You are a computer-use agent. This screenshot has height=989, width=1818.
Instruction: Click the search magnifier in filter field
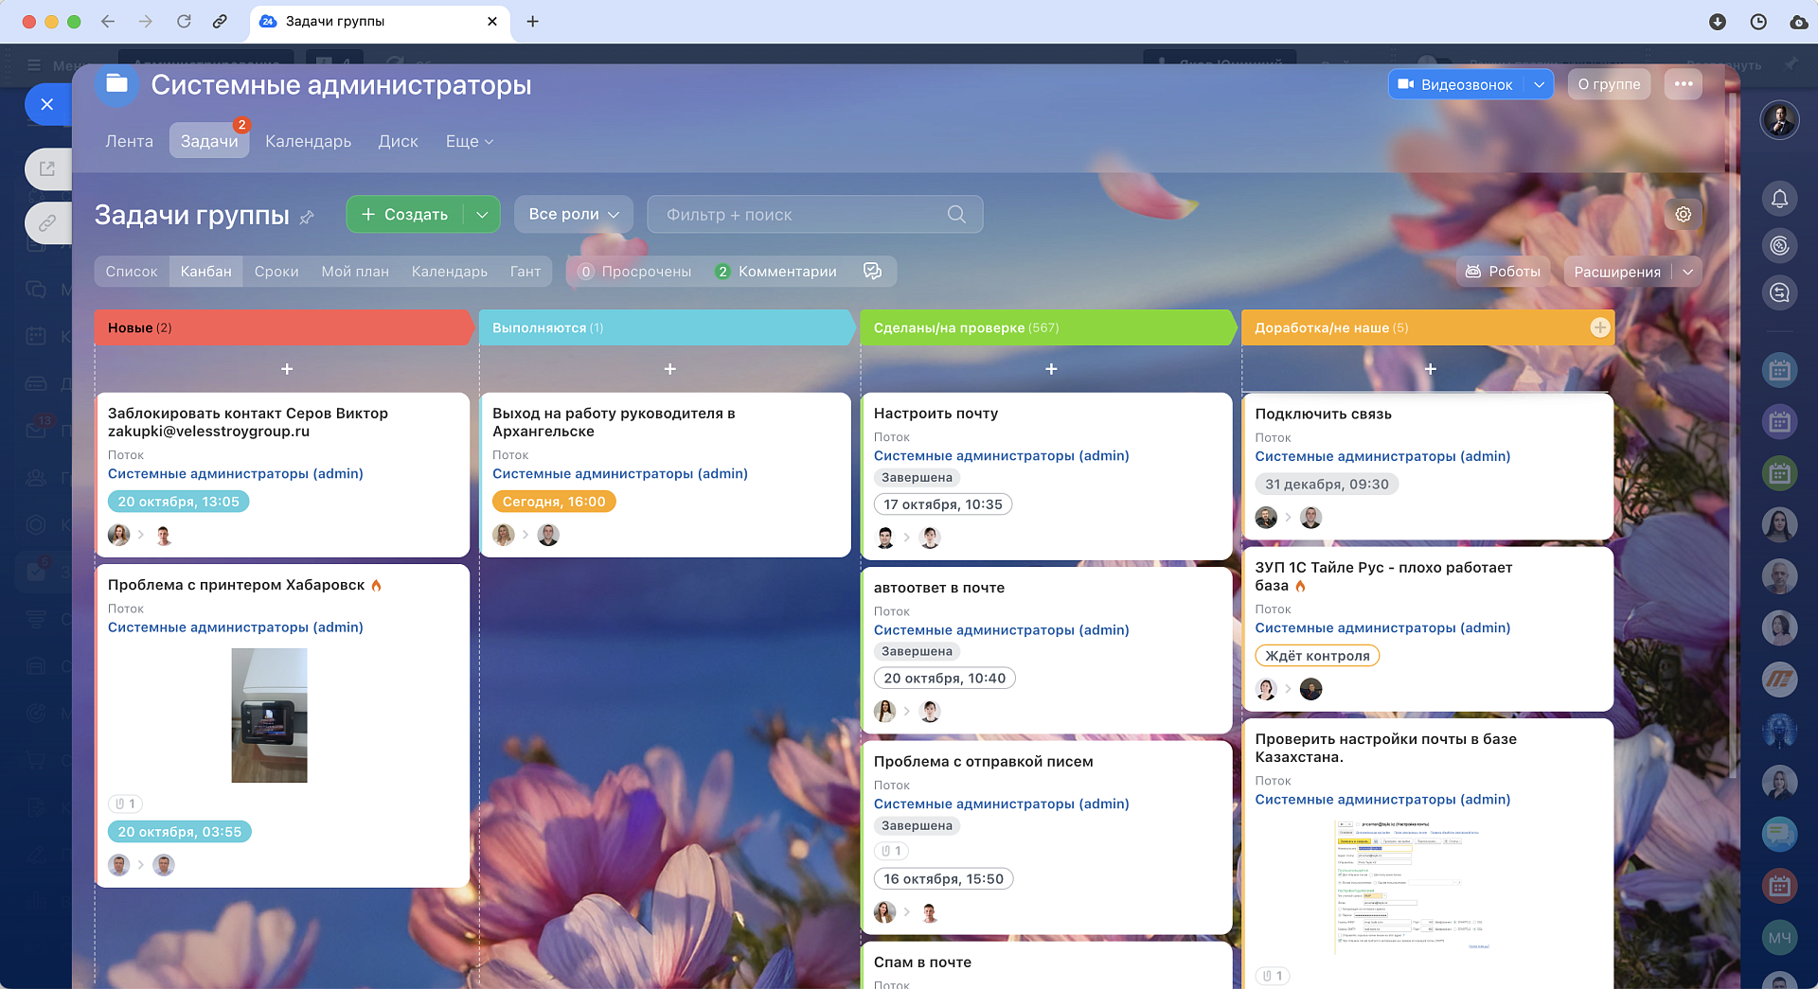956,215
